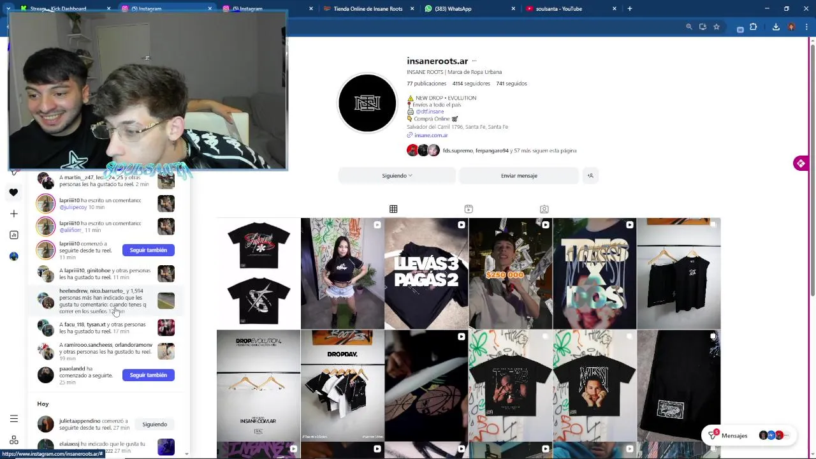Click the julietaappendino notification avatar

(45, 424)
